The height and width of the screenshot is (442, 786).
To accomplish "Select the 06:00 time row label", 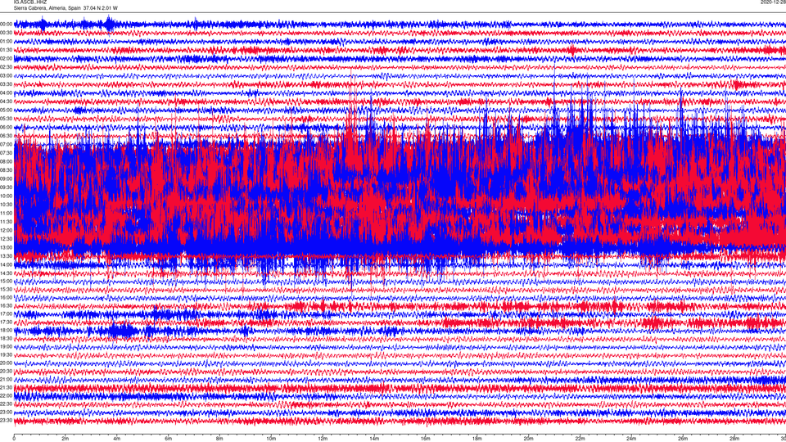I will [x=7, y=128].
